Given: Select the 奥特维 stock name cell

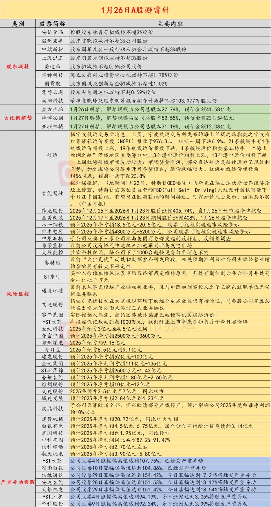Looking at the screenshot, I should (52, 263).
